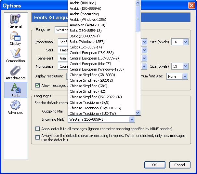
Task: Pick Chinese Simplified (GB2312)
Action: [x=101, y=80]
